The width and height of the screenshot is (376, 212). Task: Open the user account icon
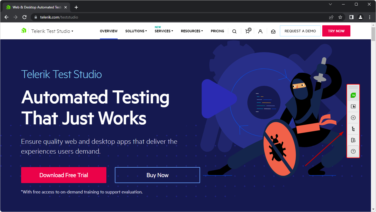point(260,31)
